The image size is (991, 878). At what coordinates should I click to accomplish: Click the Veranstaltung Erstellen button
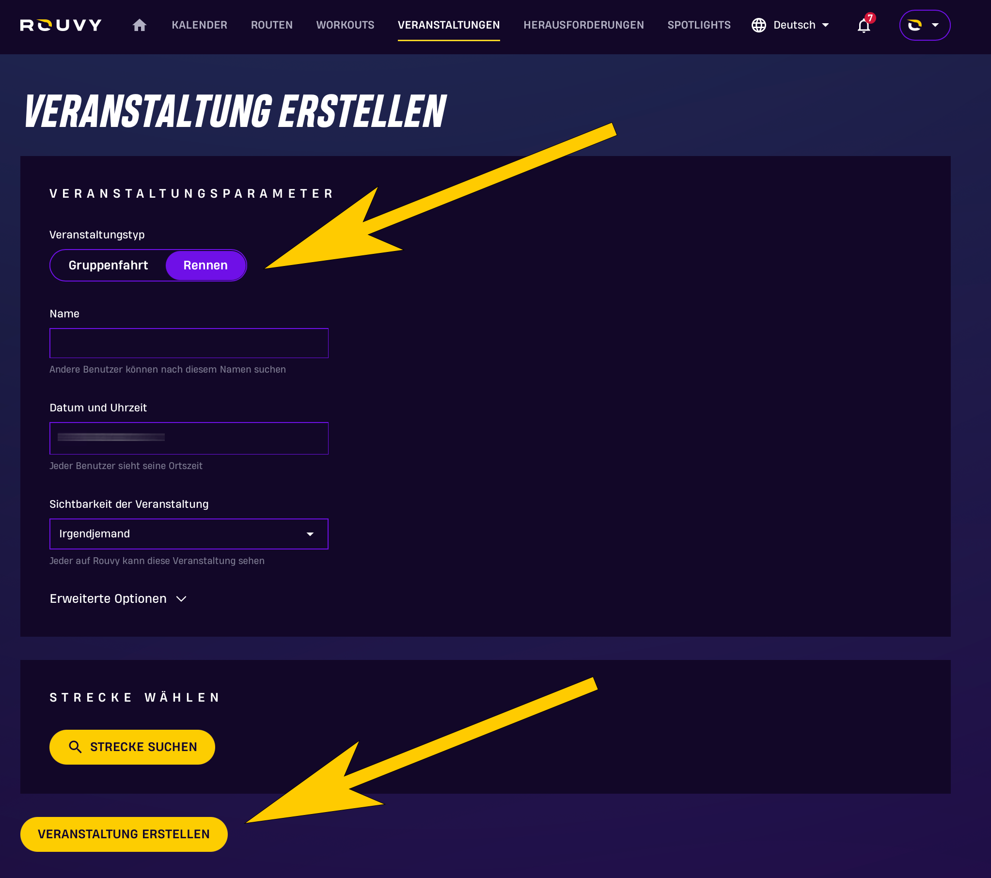tap(124, 834)
